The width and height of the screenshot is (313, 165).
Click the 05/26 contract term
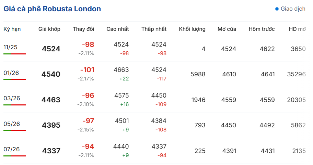[x=12, y=124]
